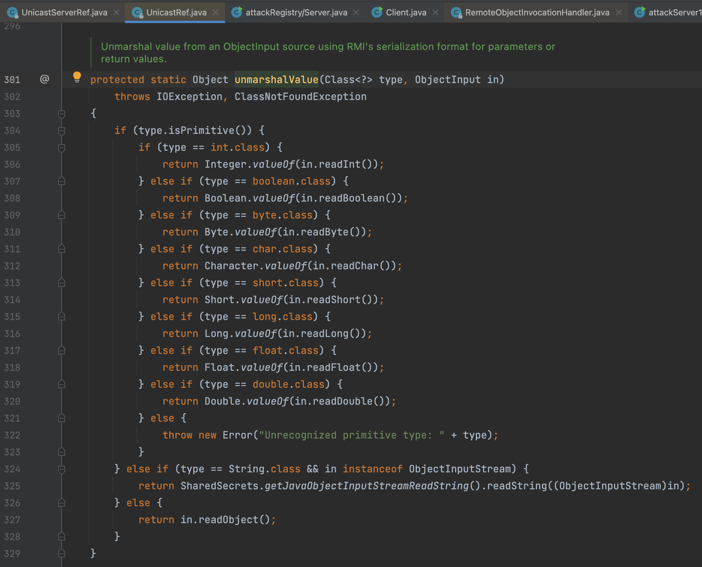702x567 pixels.
Task: Click the attackRegistry/Server.java runnable class icon
Action: [x=237, y=12]
